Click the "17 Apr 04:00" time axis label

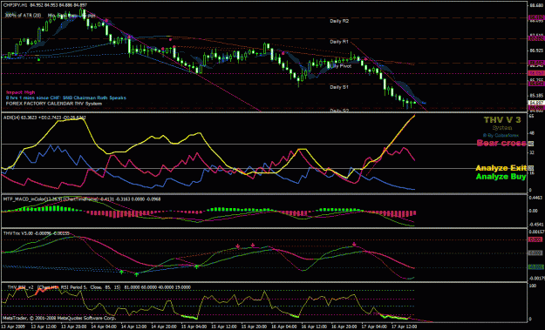tap(374, 327)
